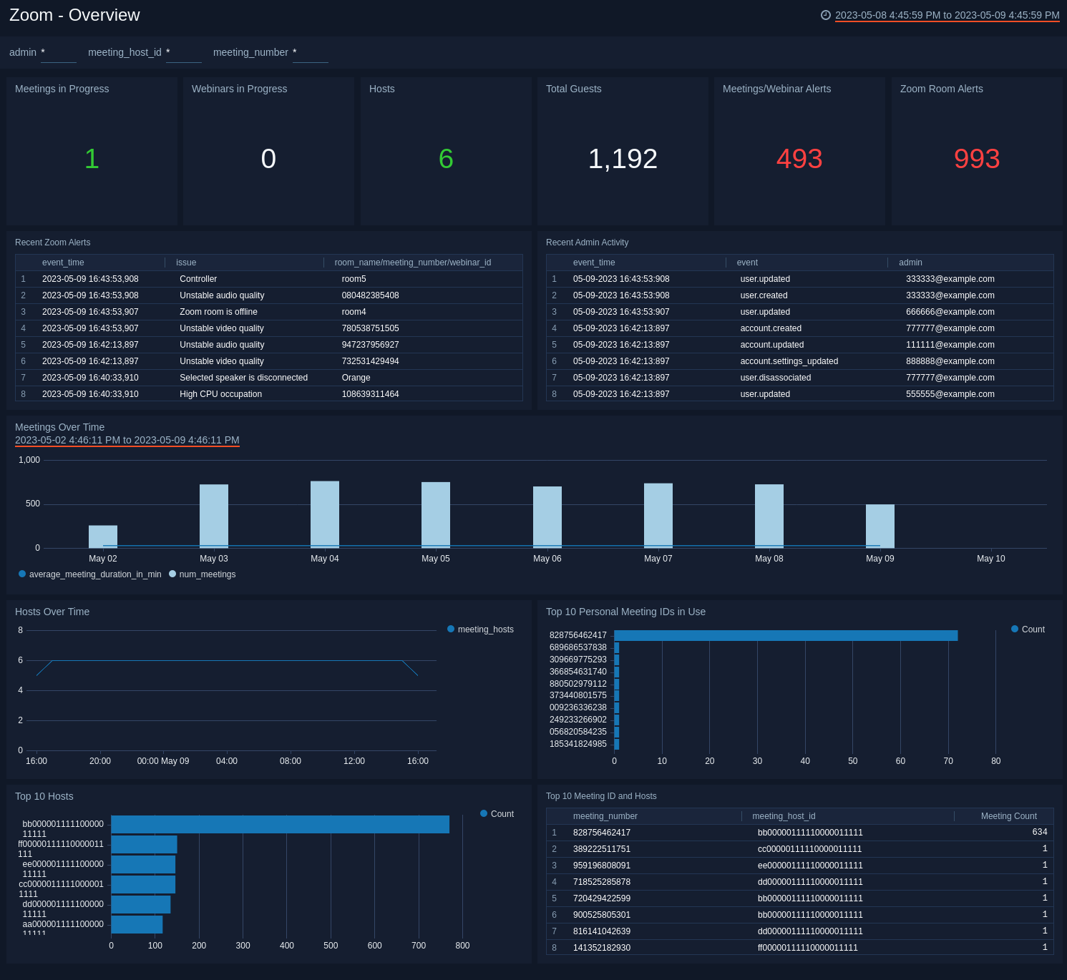The width and height of the screenshot is (1067, 980).
Task: Click the longest bar for 828756462417
Action: (787, 634)
